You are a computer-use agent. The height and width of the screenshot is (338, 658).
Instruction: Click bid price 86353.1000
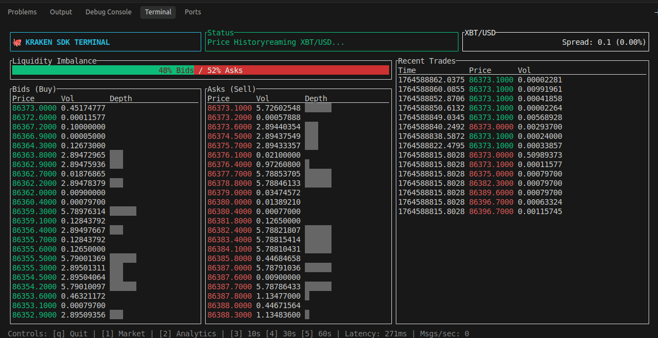tap(34, 305)
